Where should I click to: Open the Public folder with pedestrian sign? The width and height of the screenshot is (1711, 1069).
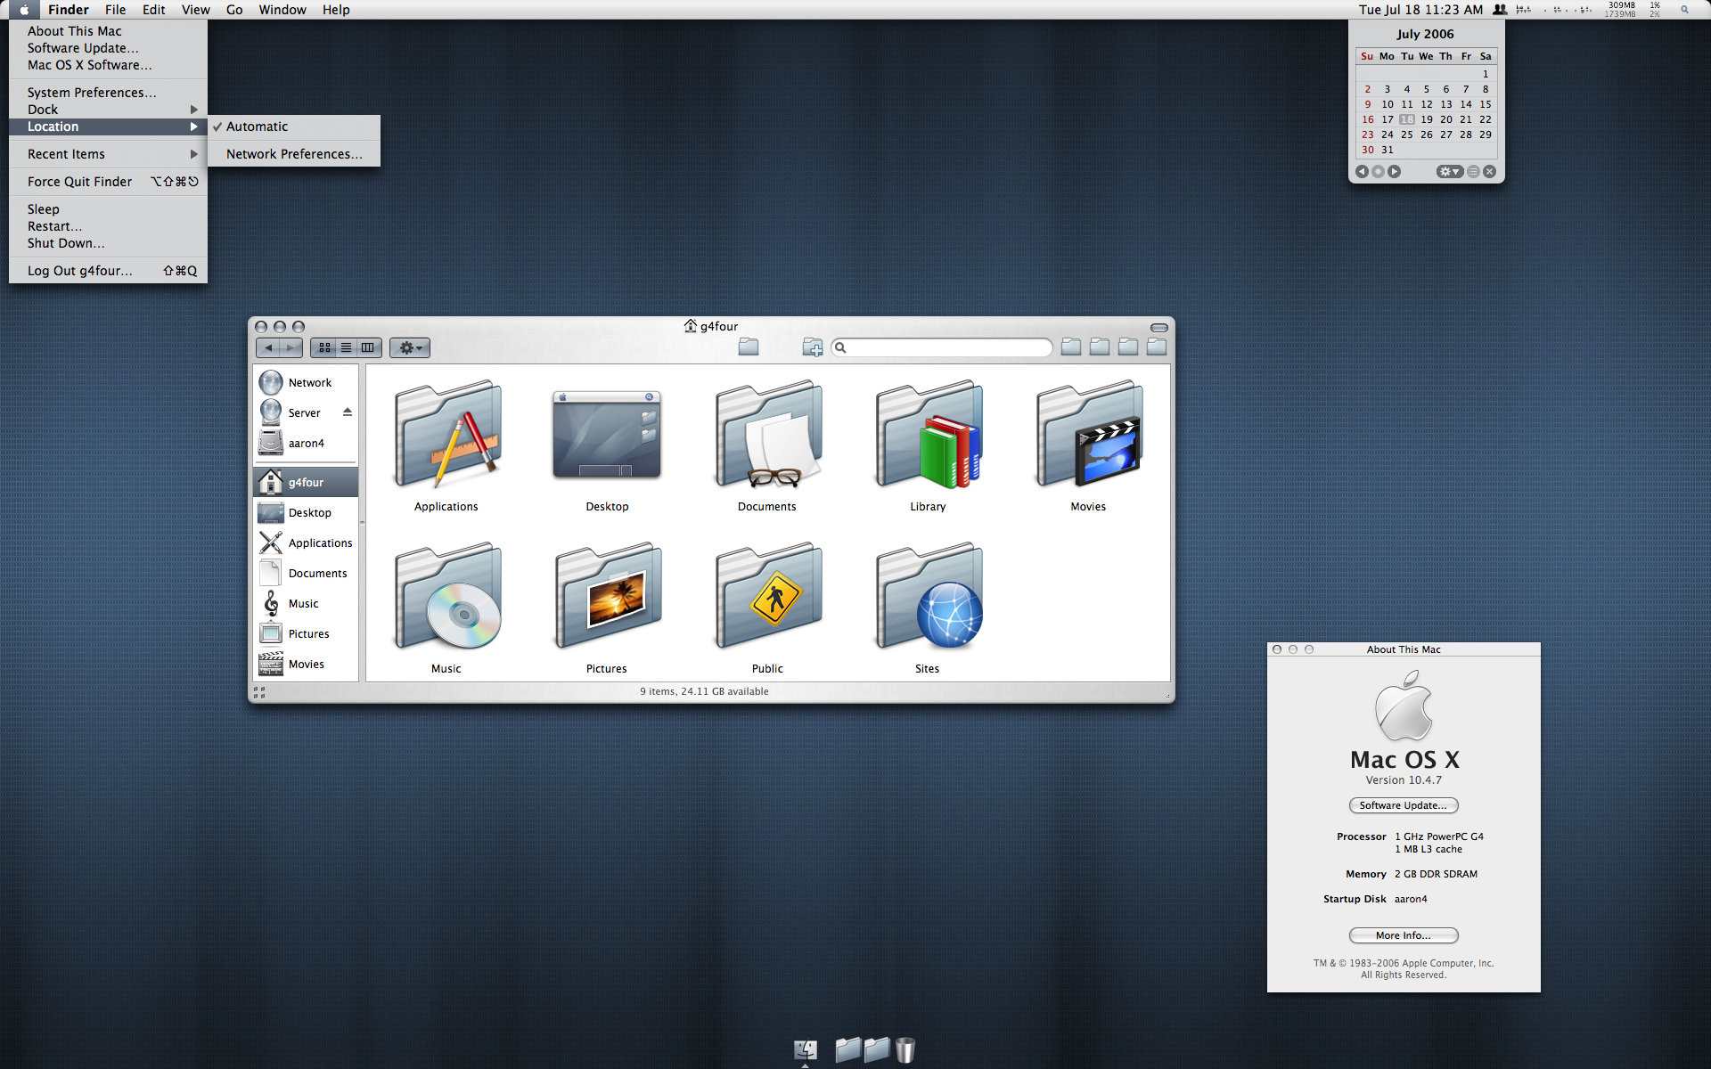[767, 597]
